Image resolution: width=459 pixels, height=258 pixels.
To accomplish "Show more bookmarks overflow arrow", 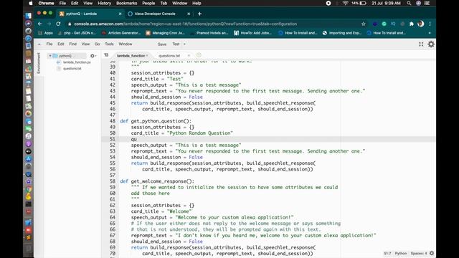I will click(x=430, y=33).
